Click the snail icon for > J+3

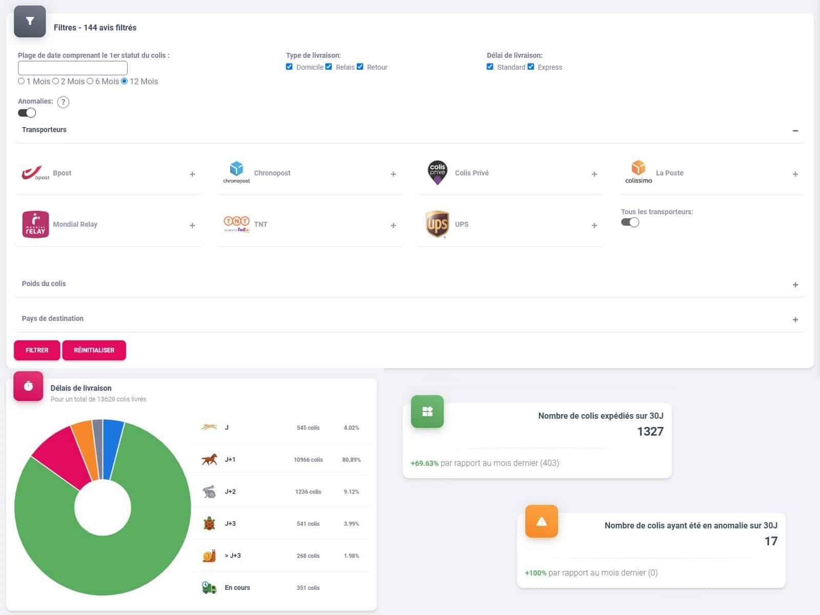(209, 556)
